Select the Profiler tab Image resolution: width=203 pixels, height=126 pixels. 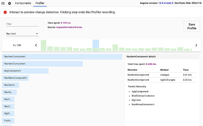point(40,3)
